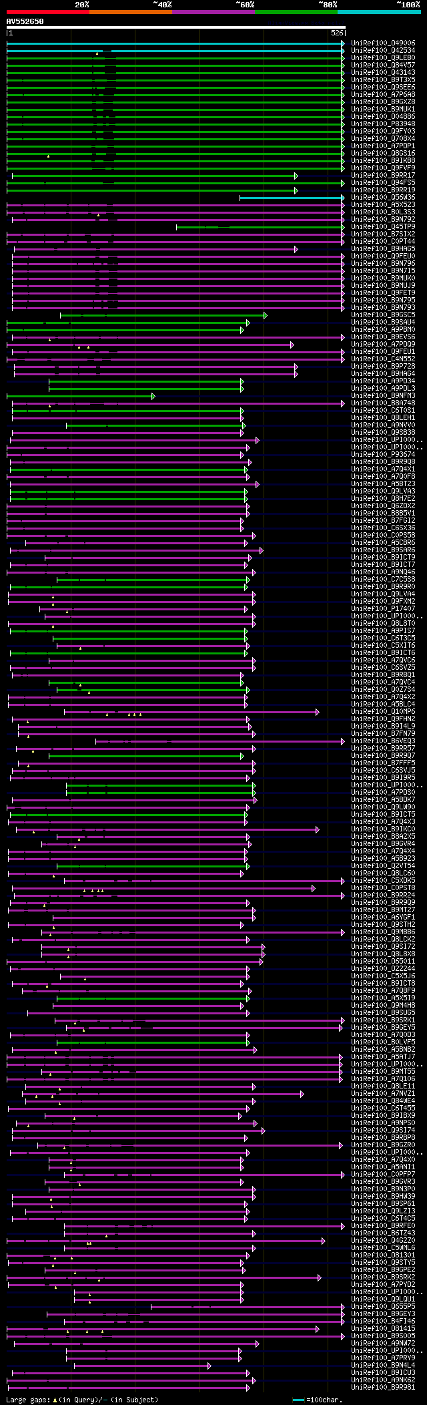Select label UniRef100_Q8GS16
The width and height of the screenshot is (427, 1405).
pyautogui.click(x=383, y=154)
